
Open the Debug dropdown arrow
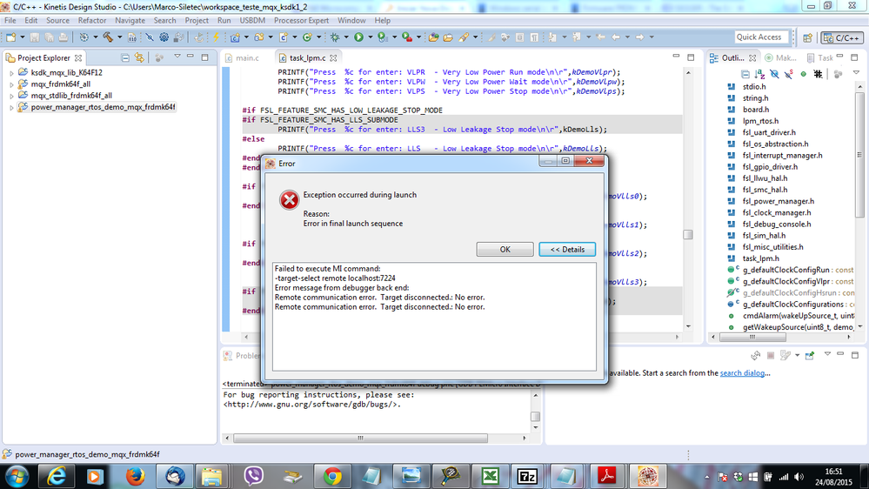coord(346,37)
